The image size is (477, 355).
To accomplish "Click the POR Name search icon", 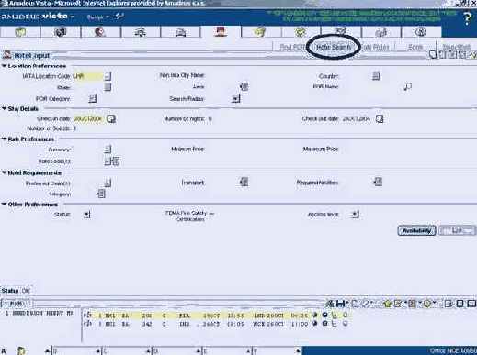I will pos(408,87).
